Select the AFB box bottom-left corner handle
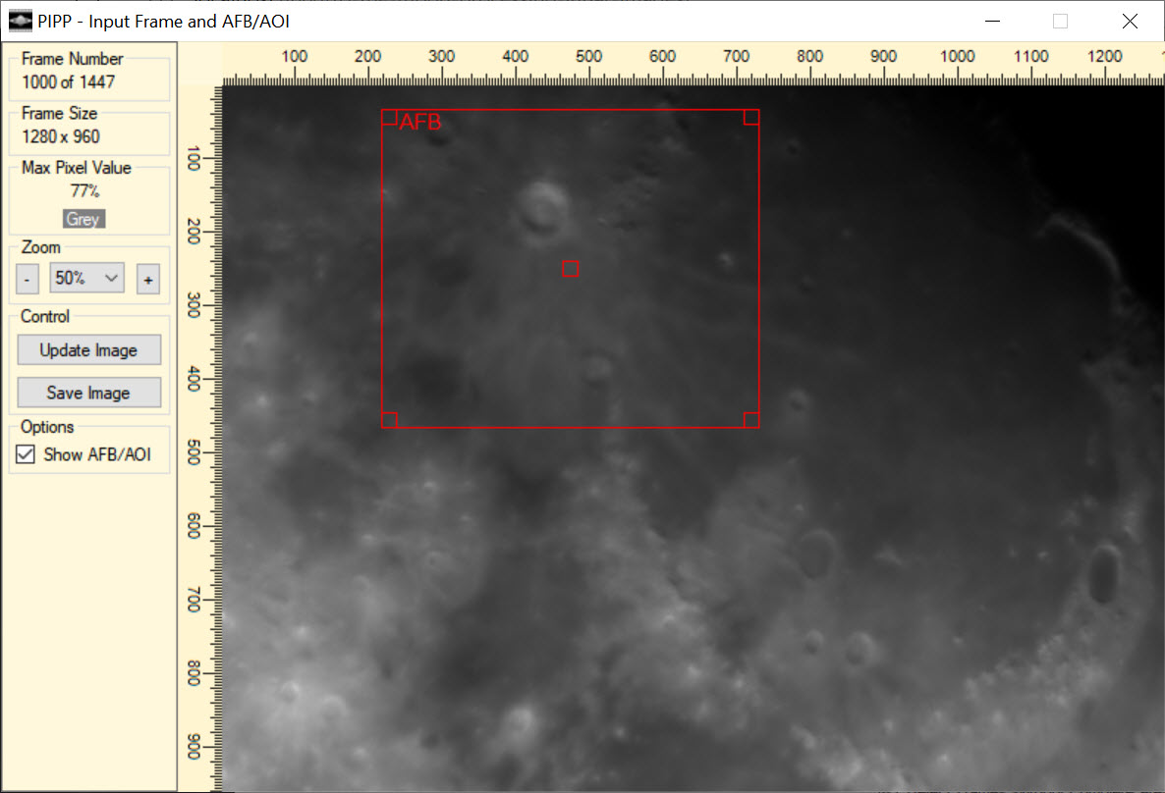This screenshot has height=793, width=1165. point(389,420)
